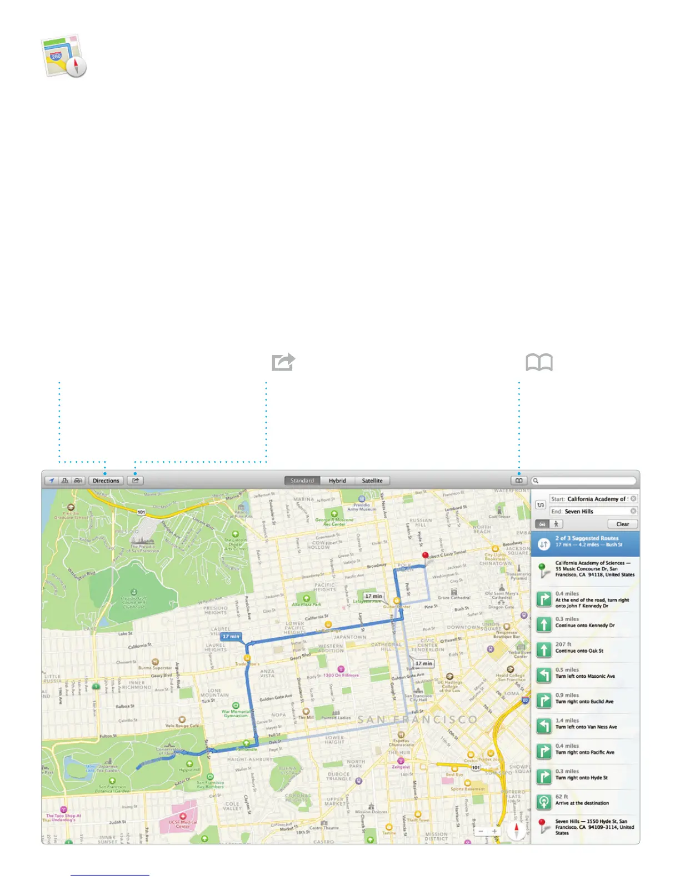Open the Bookmarks book icon

click(x=519, y=481)
